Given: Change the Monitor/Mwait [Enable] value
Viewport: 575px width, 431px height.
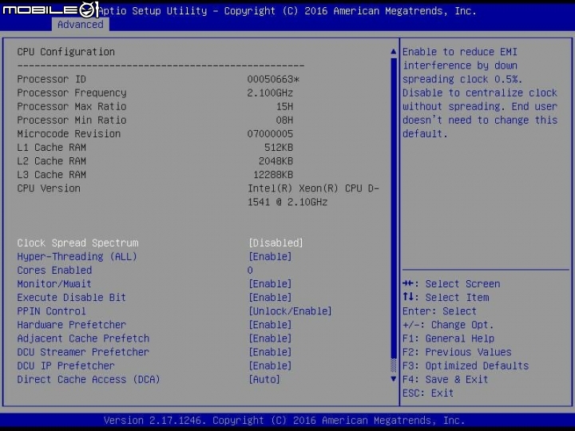Looking at the screenshot, I should point(270,283).
